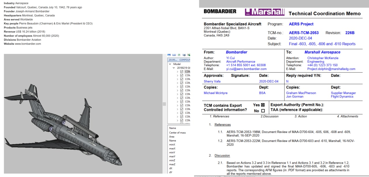Toggle the Export Controlled 'Yes' checkbox
369x177 pixels.
click(x=263, y=105)
